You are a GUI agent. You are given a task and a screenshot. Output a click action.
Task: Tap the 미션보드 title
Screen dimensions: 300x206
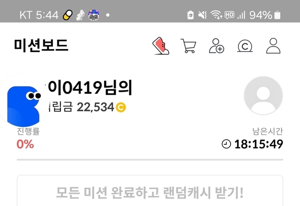click(x=41, y=45)
